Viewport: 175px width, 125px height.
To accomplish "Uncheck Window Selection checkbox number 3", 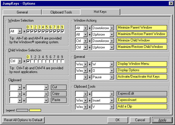I will (40, 31).
